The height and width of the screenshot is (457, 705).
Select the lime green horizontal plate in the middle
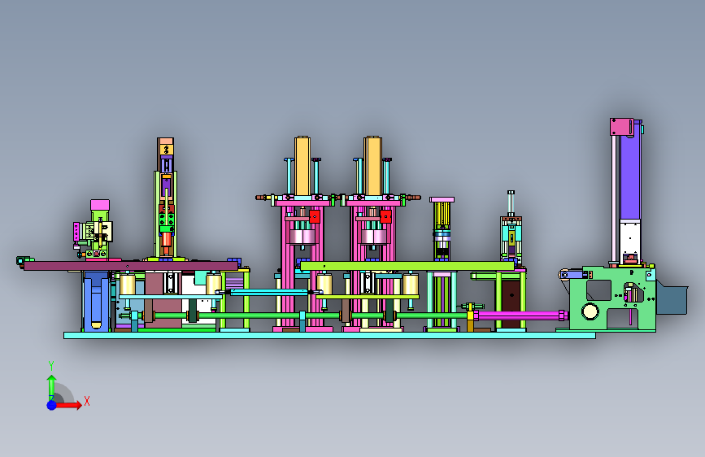pyautogui.click(x=407, y=266)
